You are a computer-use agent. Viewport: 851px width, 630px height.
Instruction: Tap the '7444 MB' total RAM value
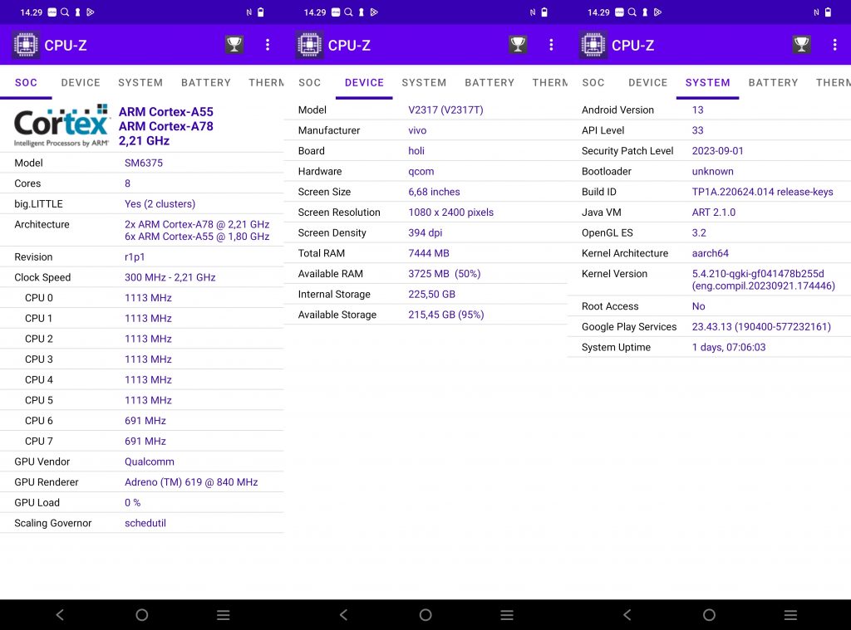click(428, 253)
